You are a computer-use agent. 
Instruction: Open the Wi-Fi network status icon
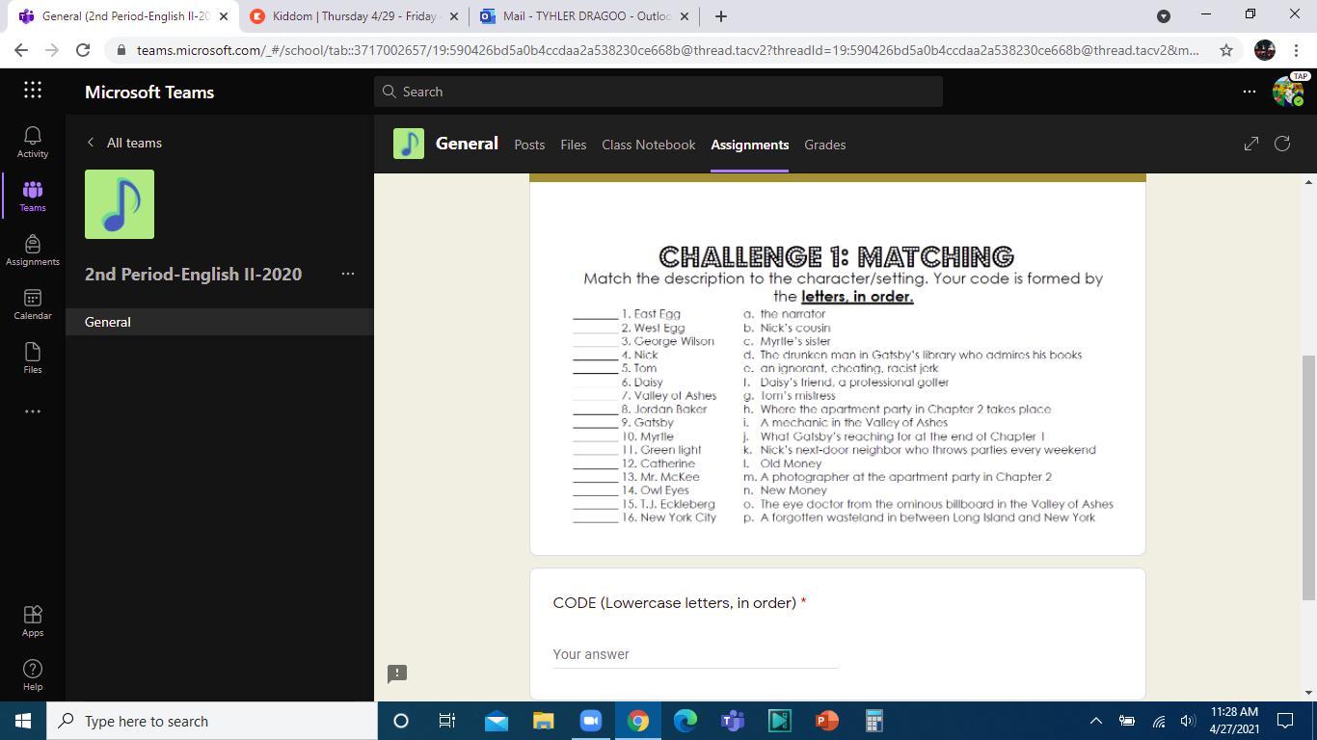1159,721
